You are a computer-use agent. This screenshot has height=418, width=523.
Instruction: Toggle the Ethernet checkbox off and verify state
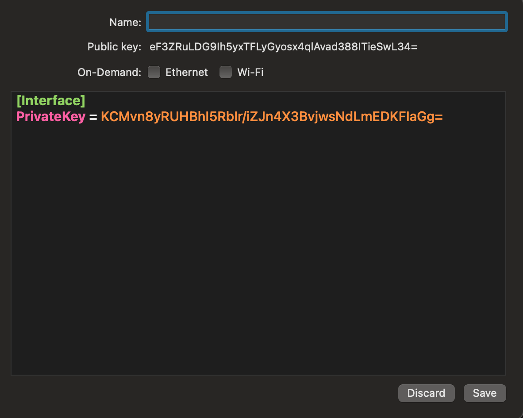[x=154, y=72]
